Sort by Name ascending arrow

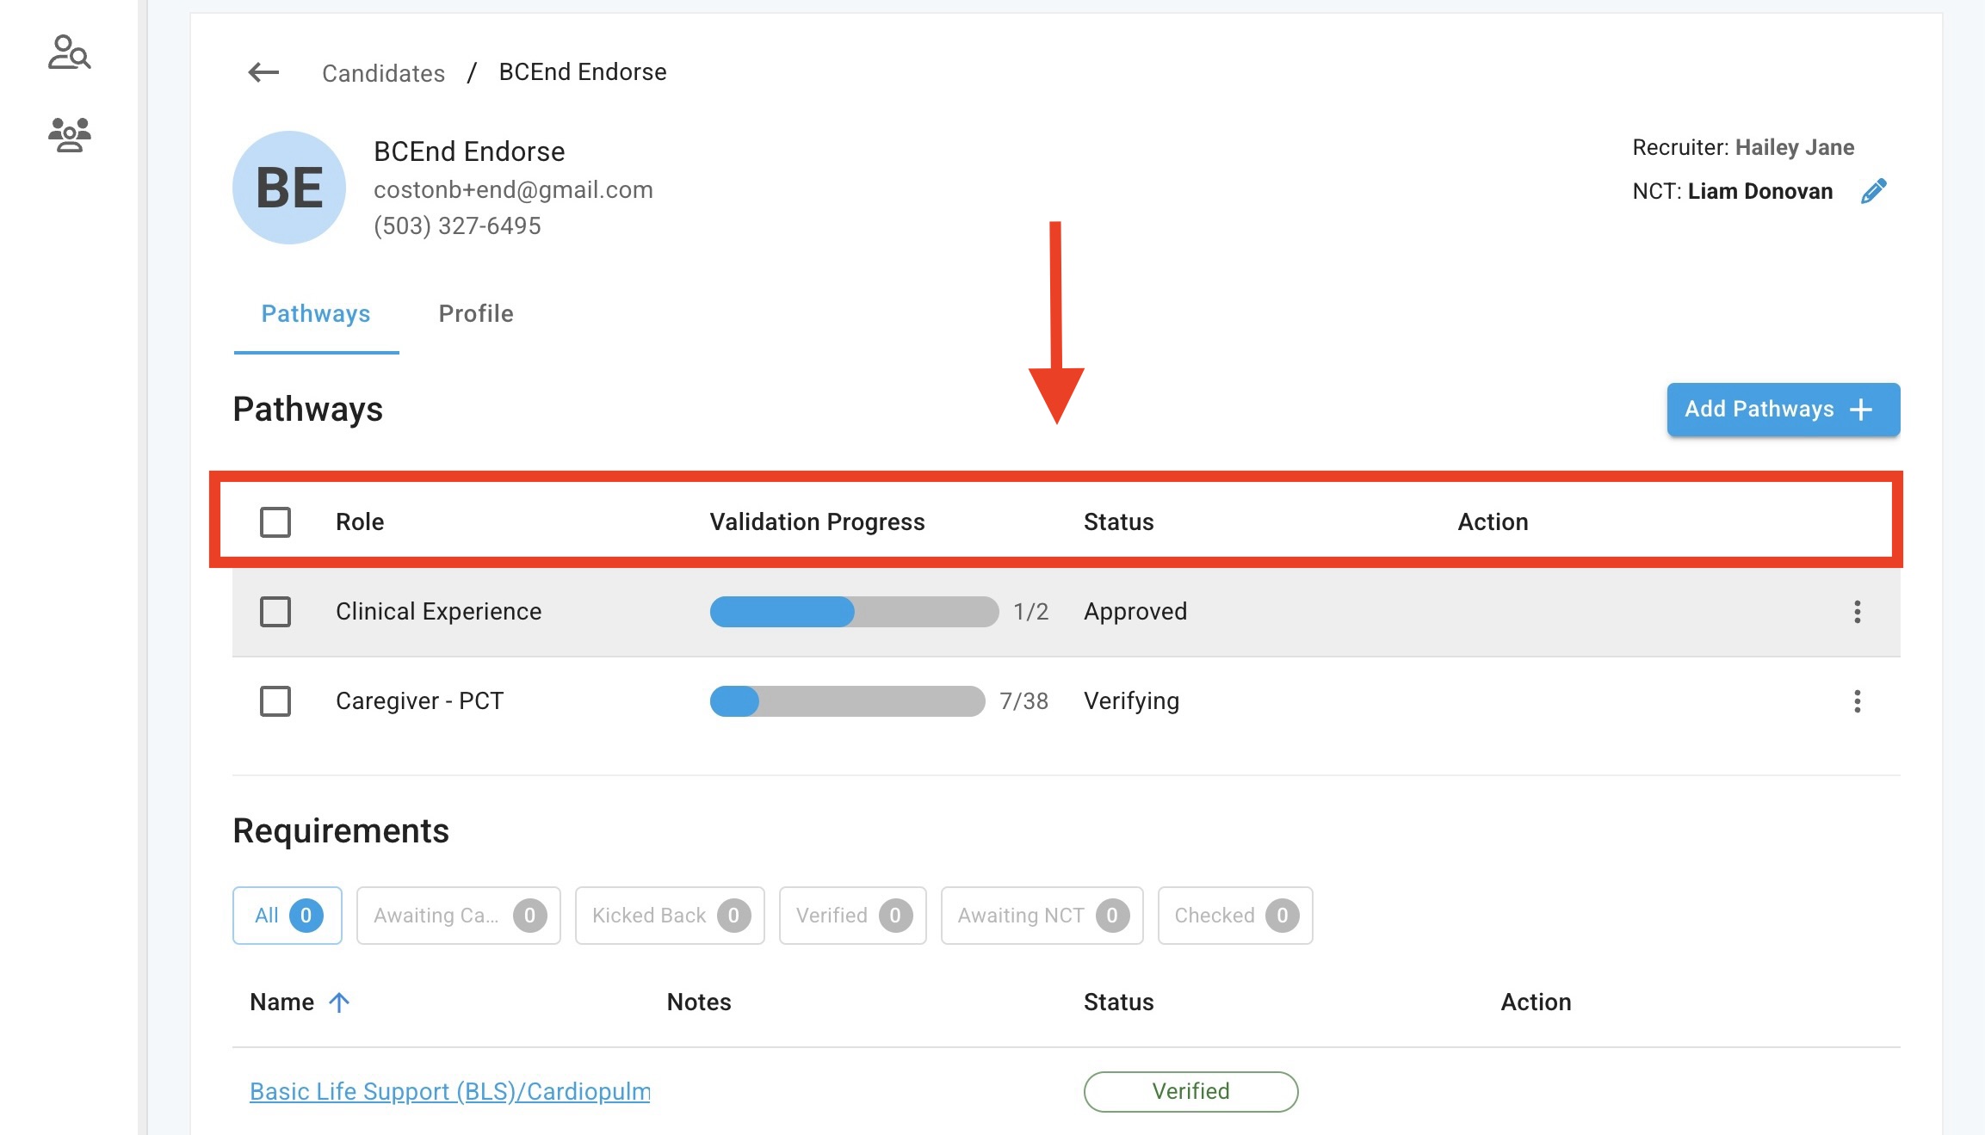339,1002
